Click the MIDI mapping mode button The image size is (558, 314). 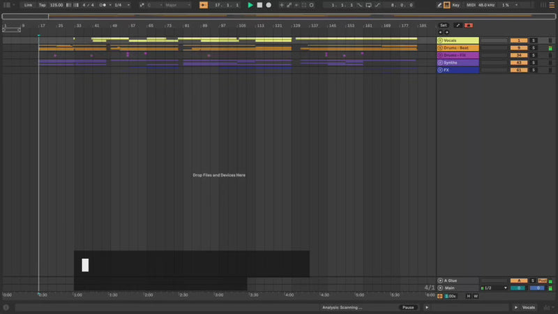tap(471, 5)
